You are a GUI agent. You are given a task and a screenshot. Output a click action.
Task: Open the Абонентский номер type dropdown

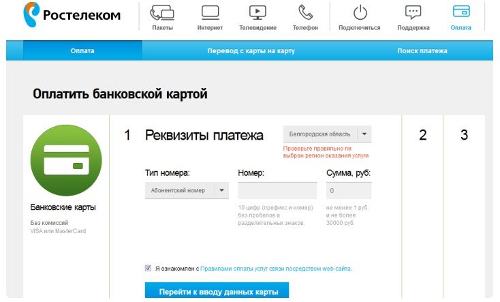180,191
